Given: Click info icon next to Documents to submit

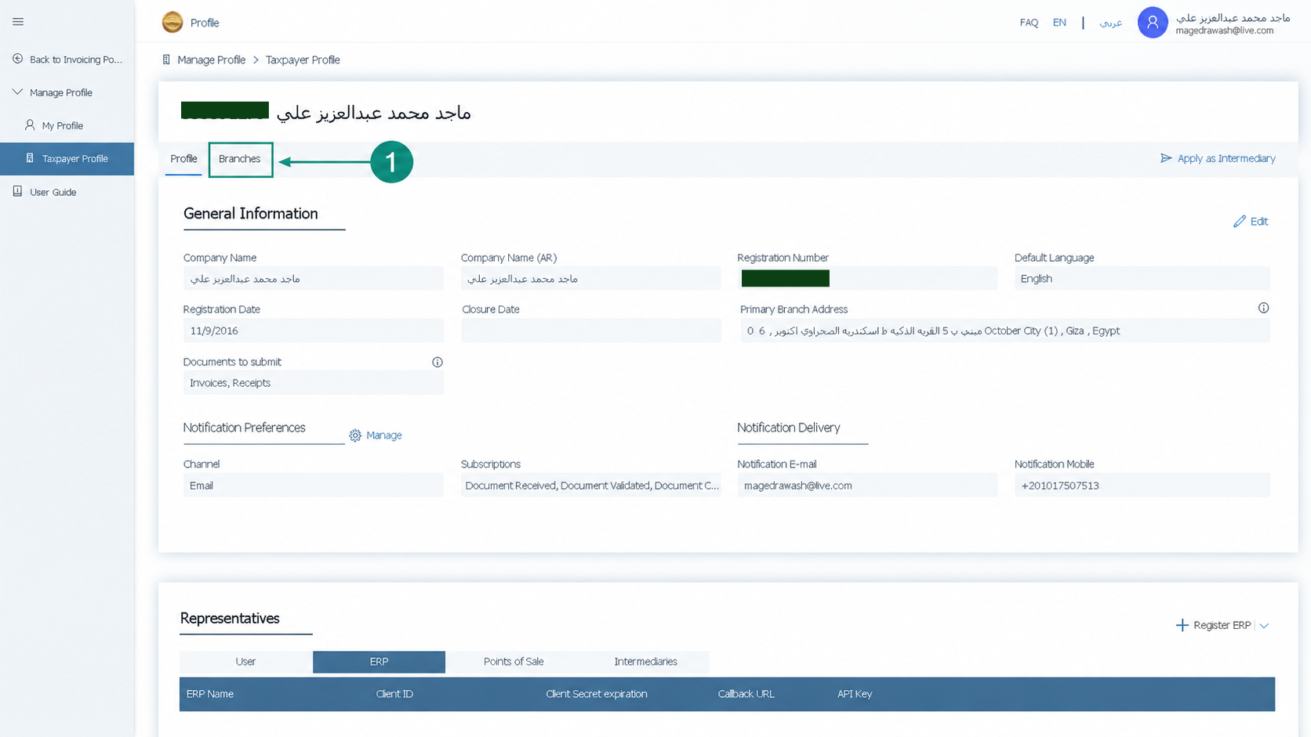Looking at the screenshot, I should [438, 362].
